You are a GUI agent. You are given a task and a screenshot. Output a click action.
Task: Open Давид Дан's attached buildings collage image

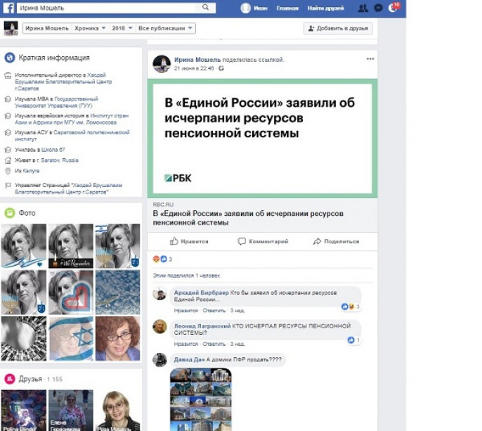click(201, 399)
